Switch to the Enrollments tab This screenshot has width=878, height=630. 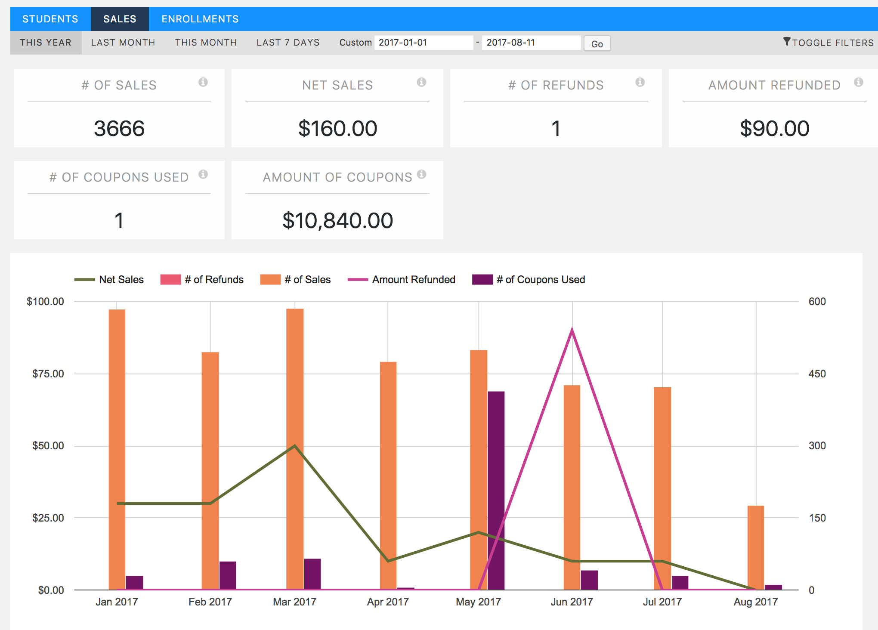(200, 19)
